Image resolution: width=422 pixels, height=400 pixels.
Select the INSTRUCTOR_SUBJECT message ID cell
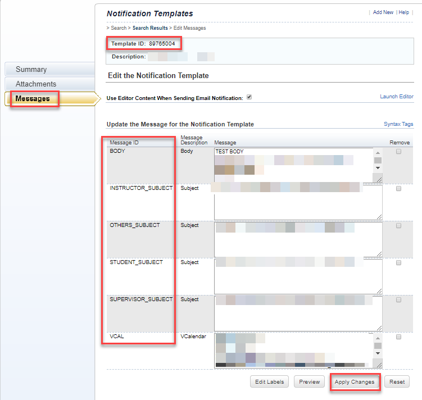[141, 188]
